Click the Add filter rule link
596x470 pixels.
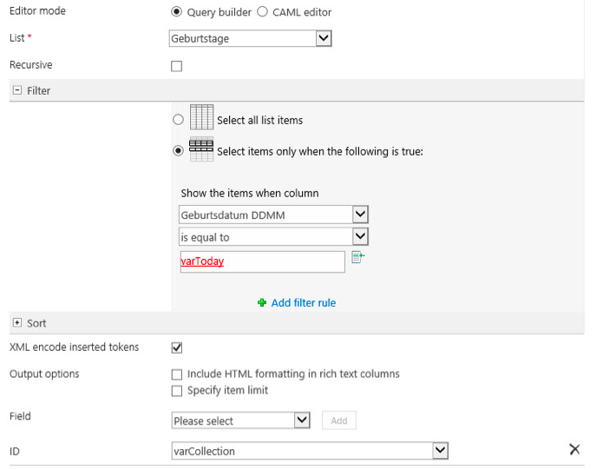pos(304,303)
